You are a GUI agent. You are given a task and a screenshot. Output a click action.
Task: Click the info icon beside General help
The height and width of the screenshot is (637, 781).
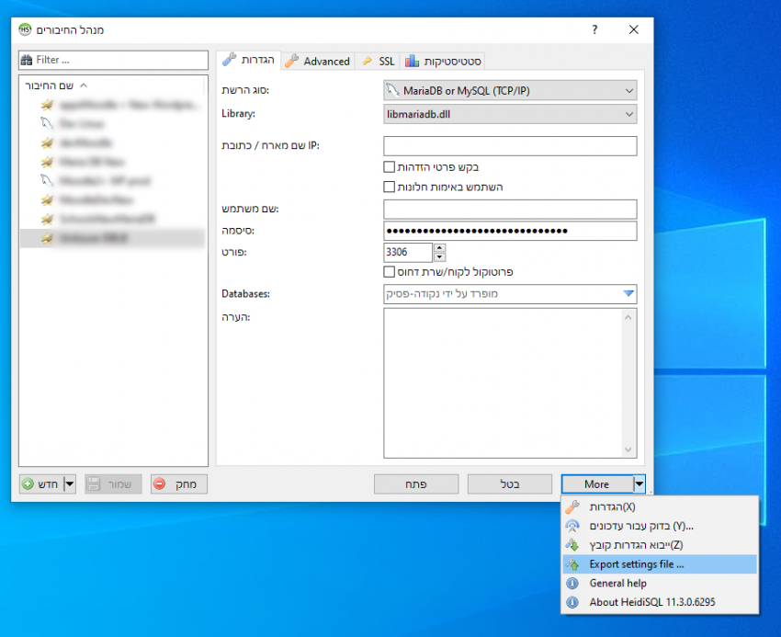572,583
